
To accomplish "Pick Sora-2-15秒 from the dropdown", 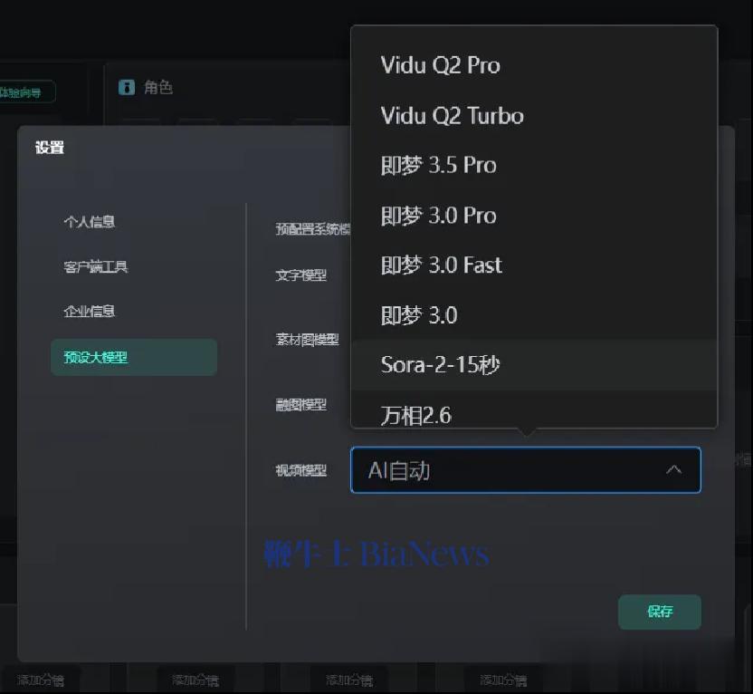I will (x=534, y=365).
